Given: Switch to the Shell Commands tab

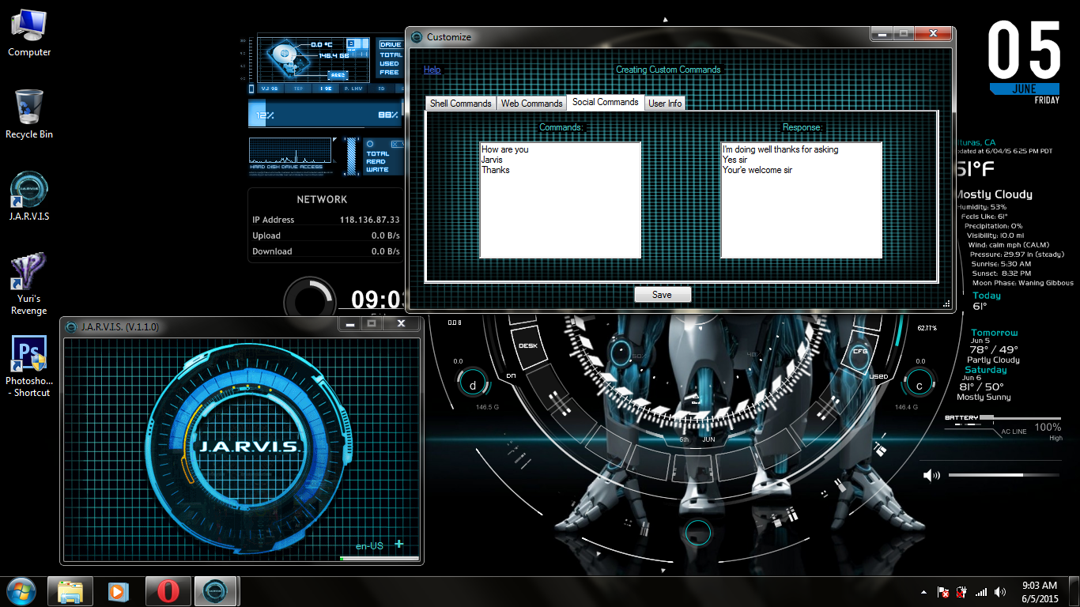Looking at the screenshot, I should (x=459, y=103).
